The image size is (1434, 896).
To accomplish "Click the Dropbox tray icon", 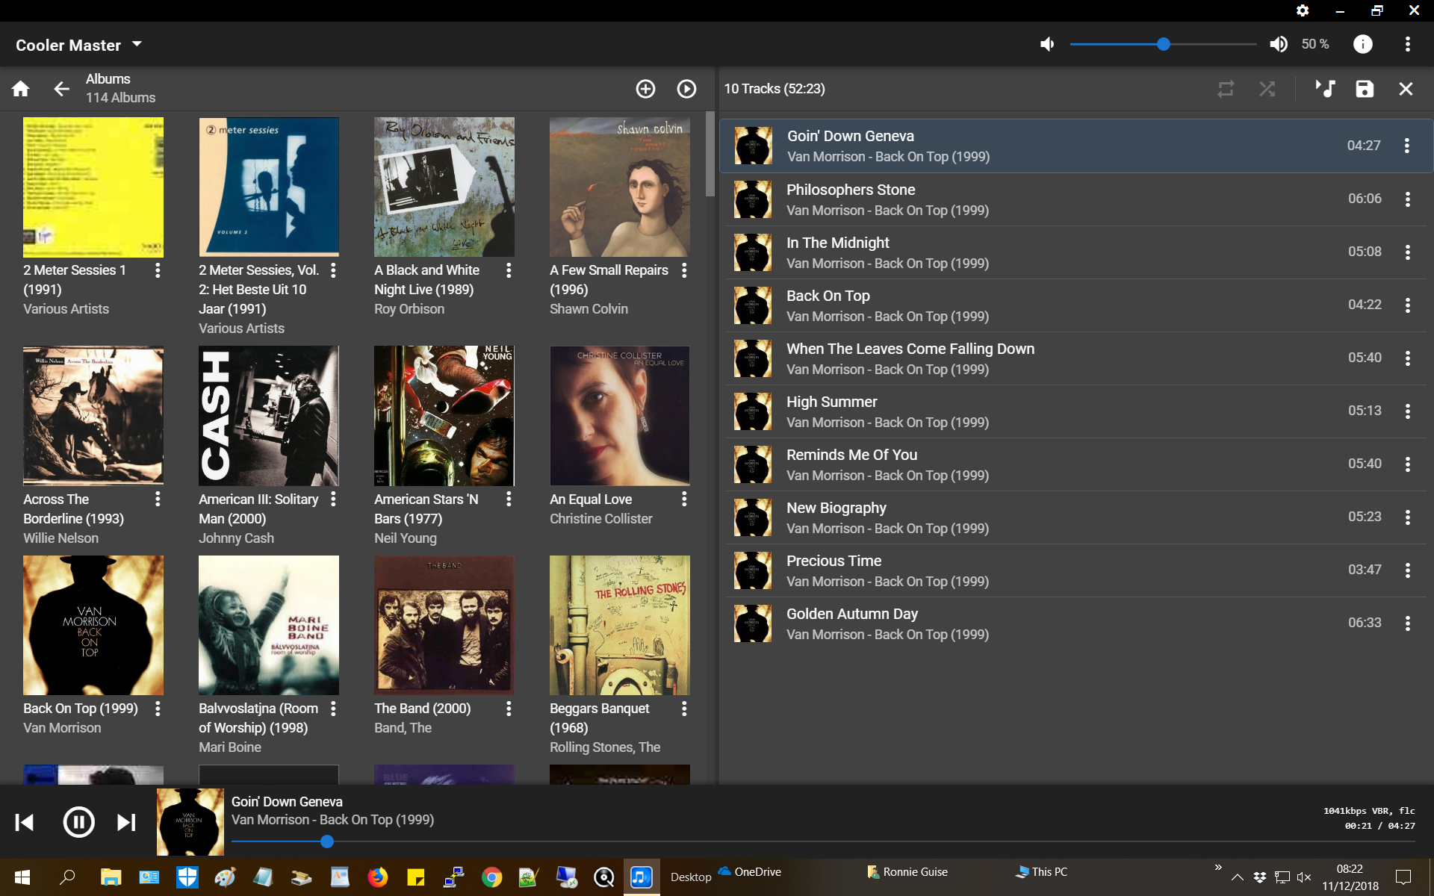I will [1260, 877].
